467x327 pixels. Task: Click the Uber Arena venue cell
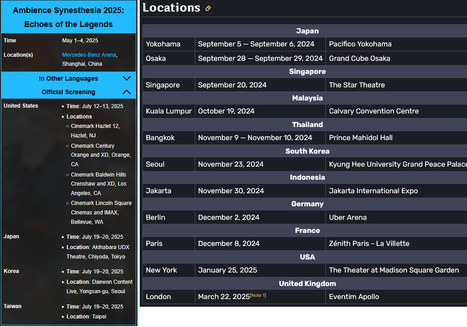pos(396,217)
